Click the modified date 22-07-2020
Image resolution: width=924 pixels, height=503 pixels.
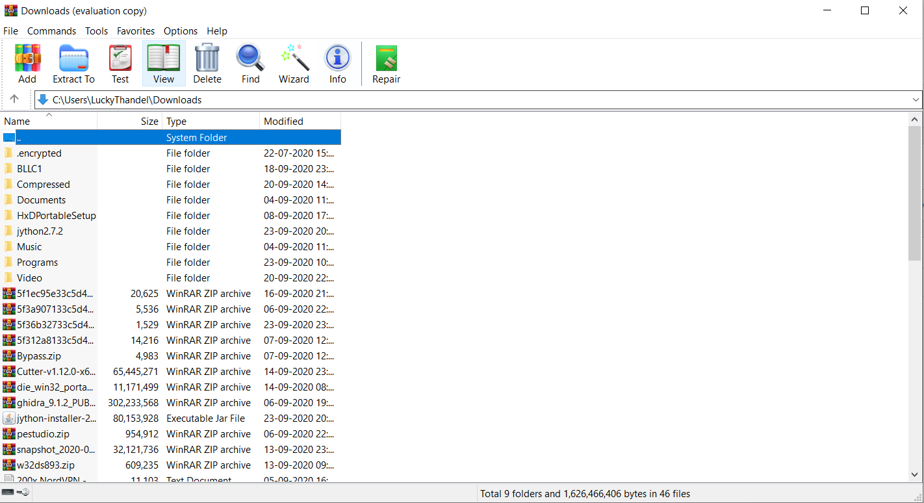coord(299,153)
